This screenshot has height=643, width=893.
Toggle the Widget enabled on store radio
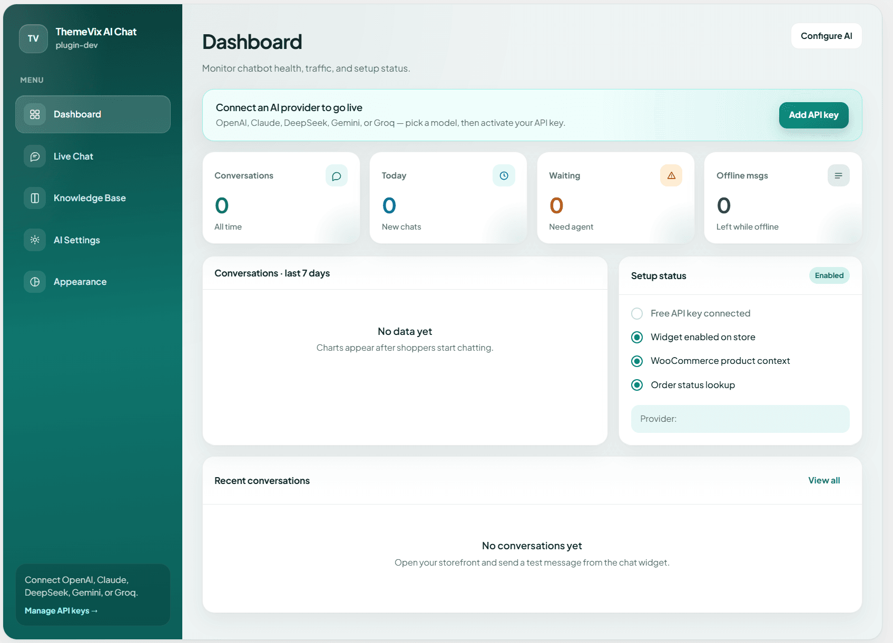click(x=637, y=337)
